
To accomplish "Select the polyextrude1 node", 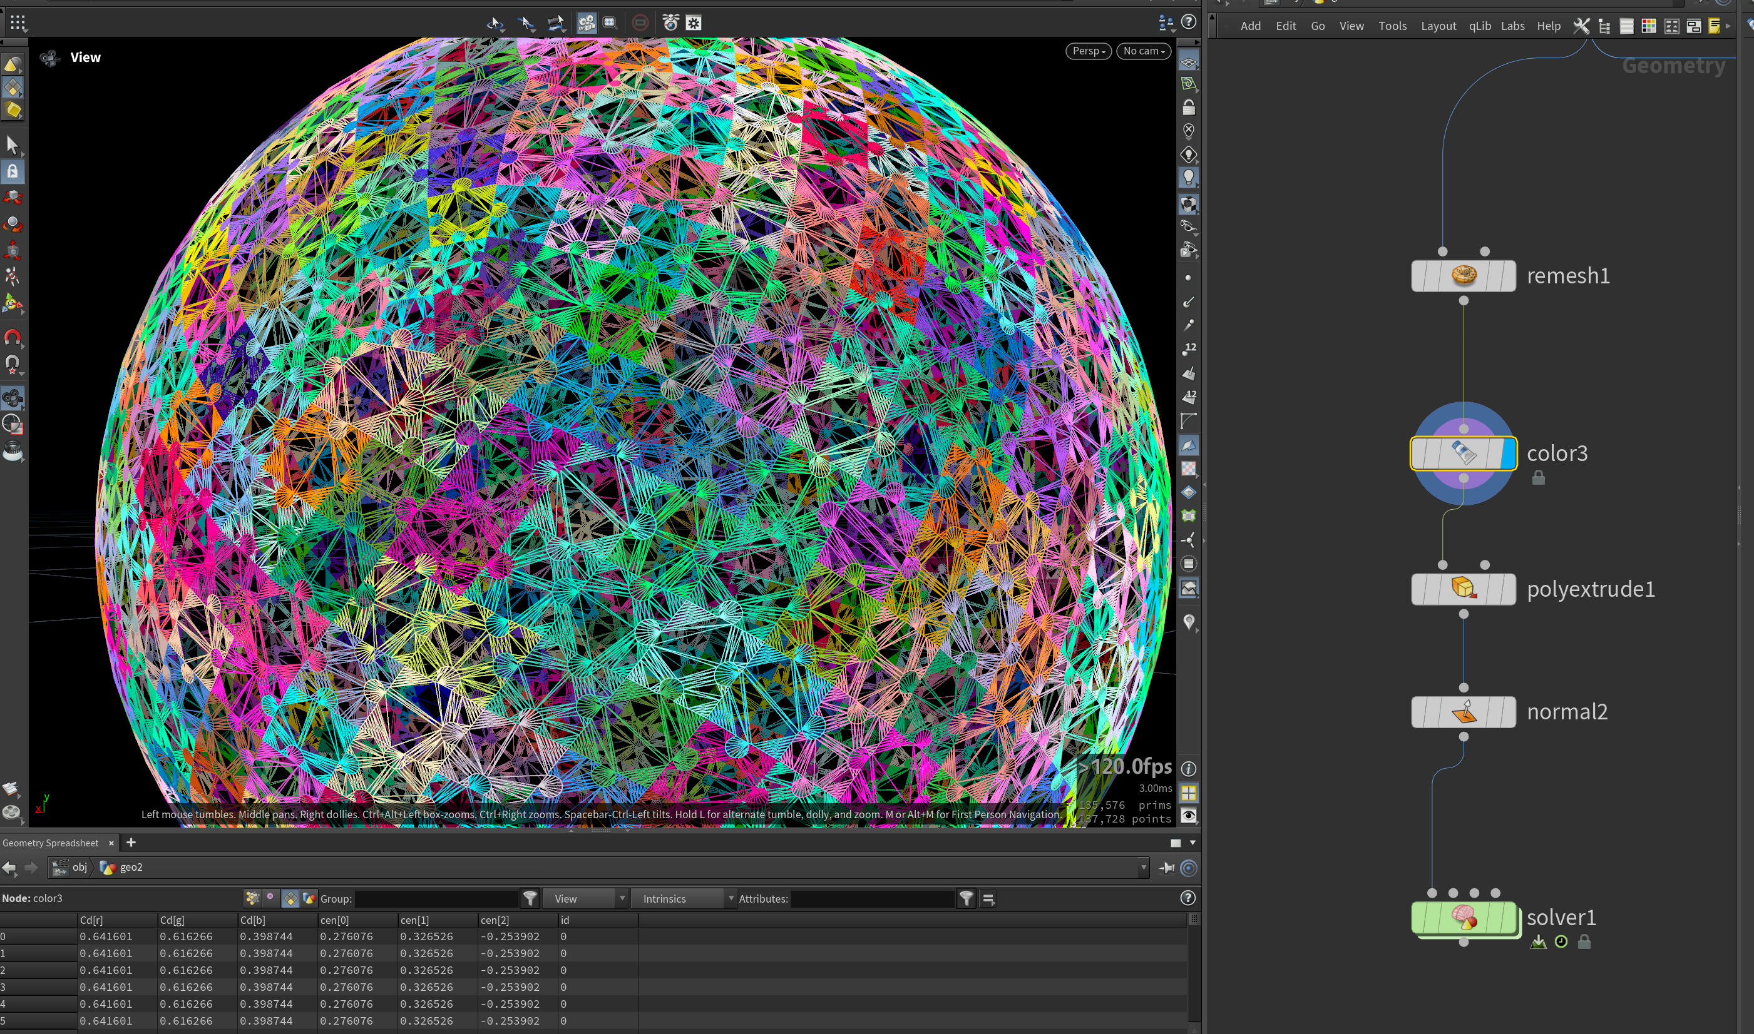I will (1464, 589).
